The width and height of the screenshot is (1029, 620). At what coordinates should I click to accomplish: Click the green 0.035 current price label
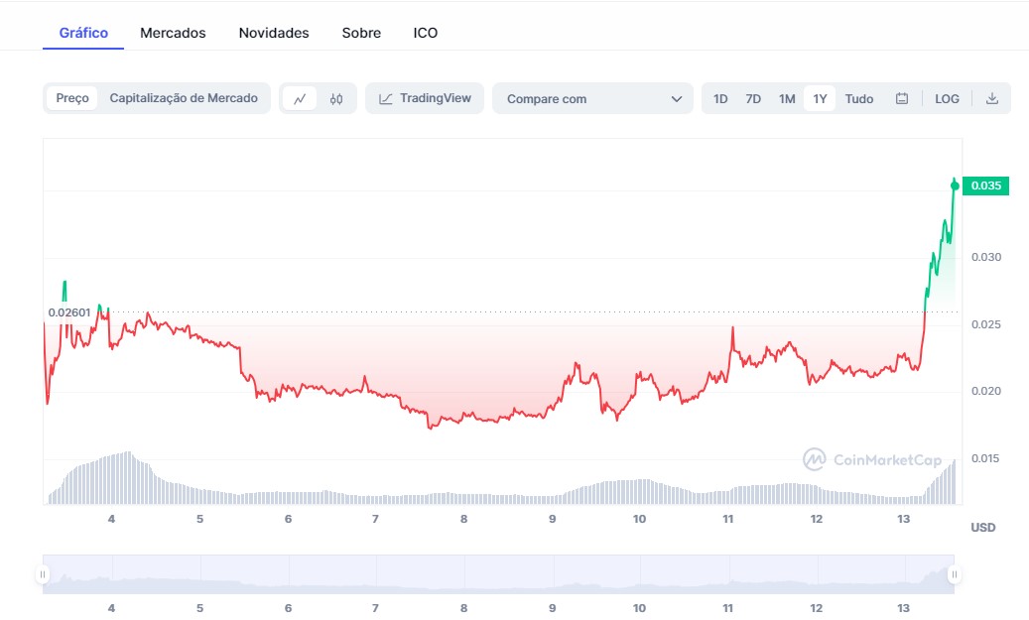click(985, 186)
